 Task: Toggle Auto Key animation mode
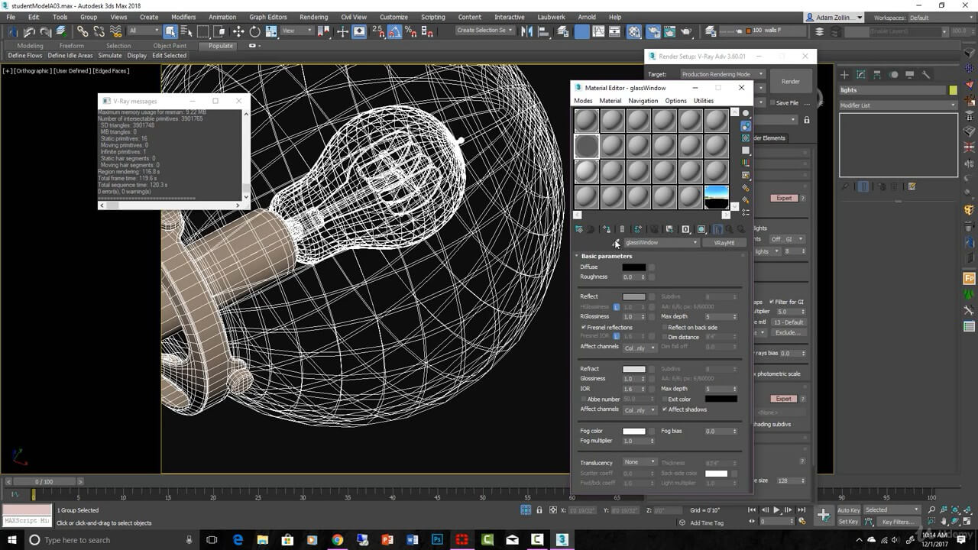coord(849,510)
